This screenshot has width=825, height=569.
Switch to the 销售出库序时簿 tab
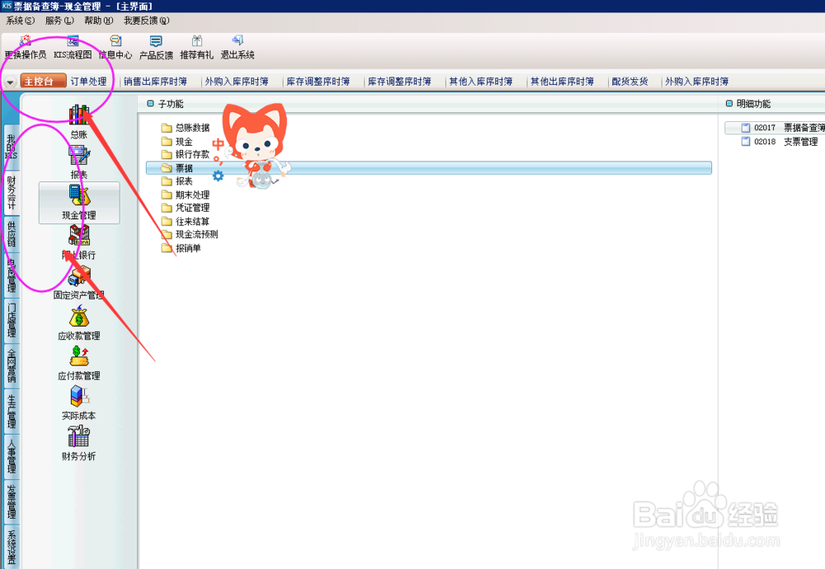point(155,82)
